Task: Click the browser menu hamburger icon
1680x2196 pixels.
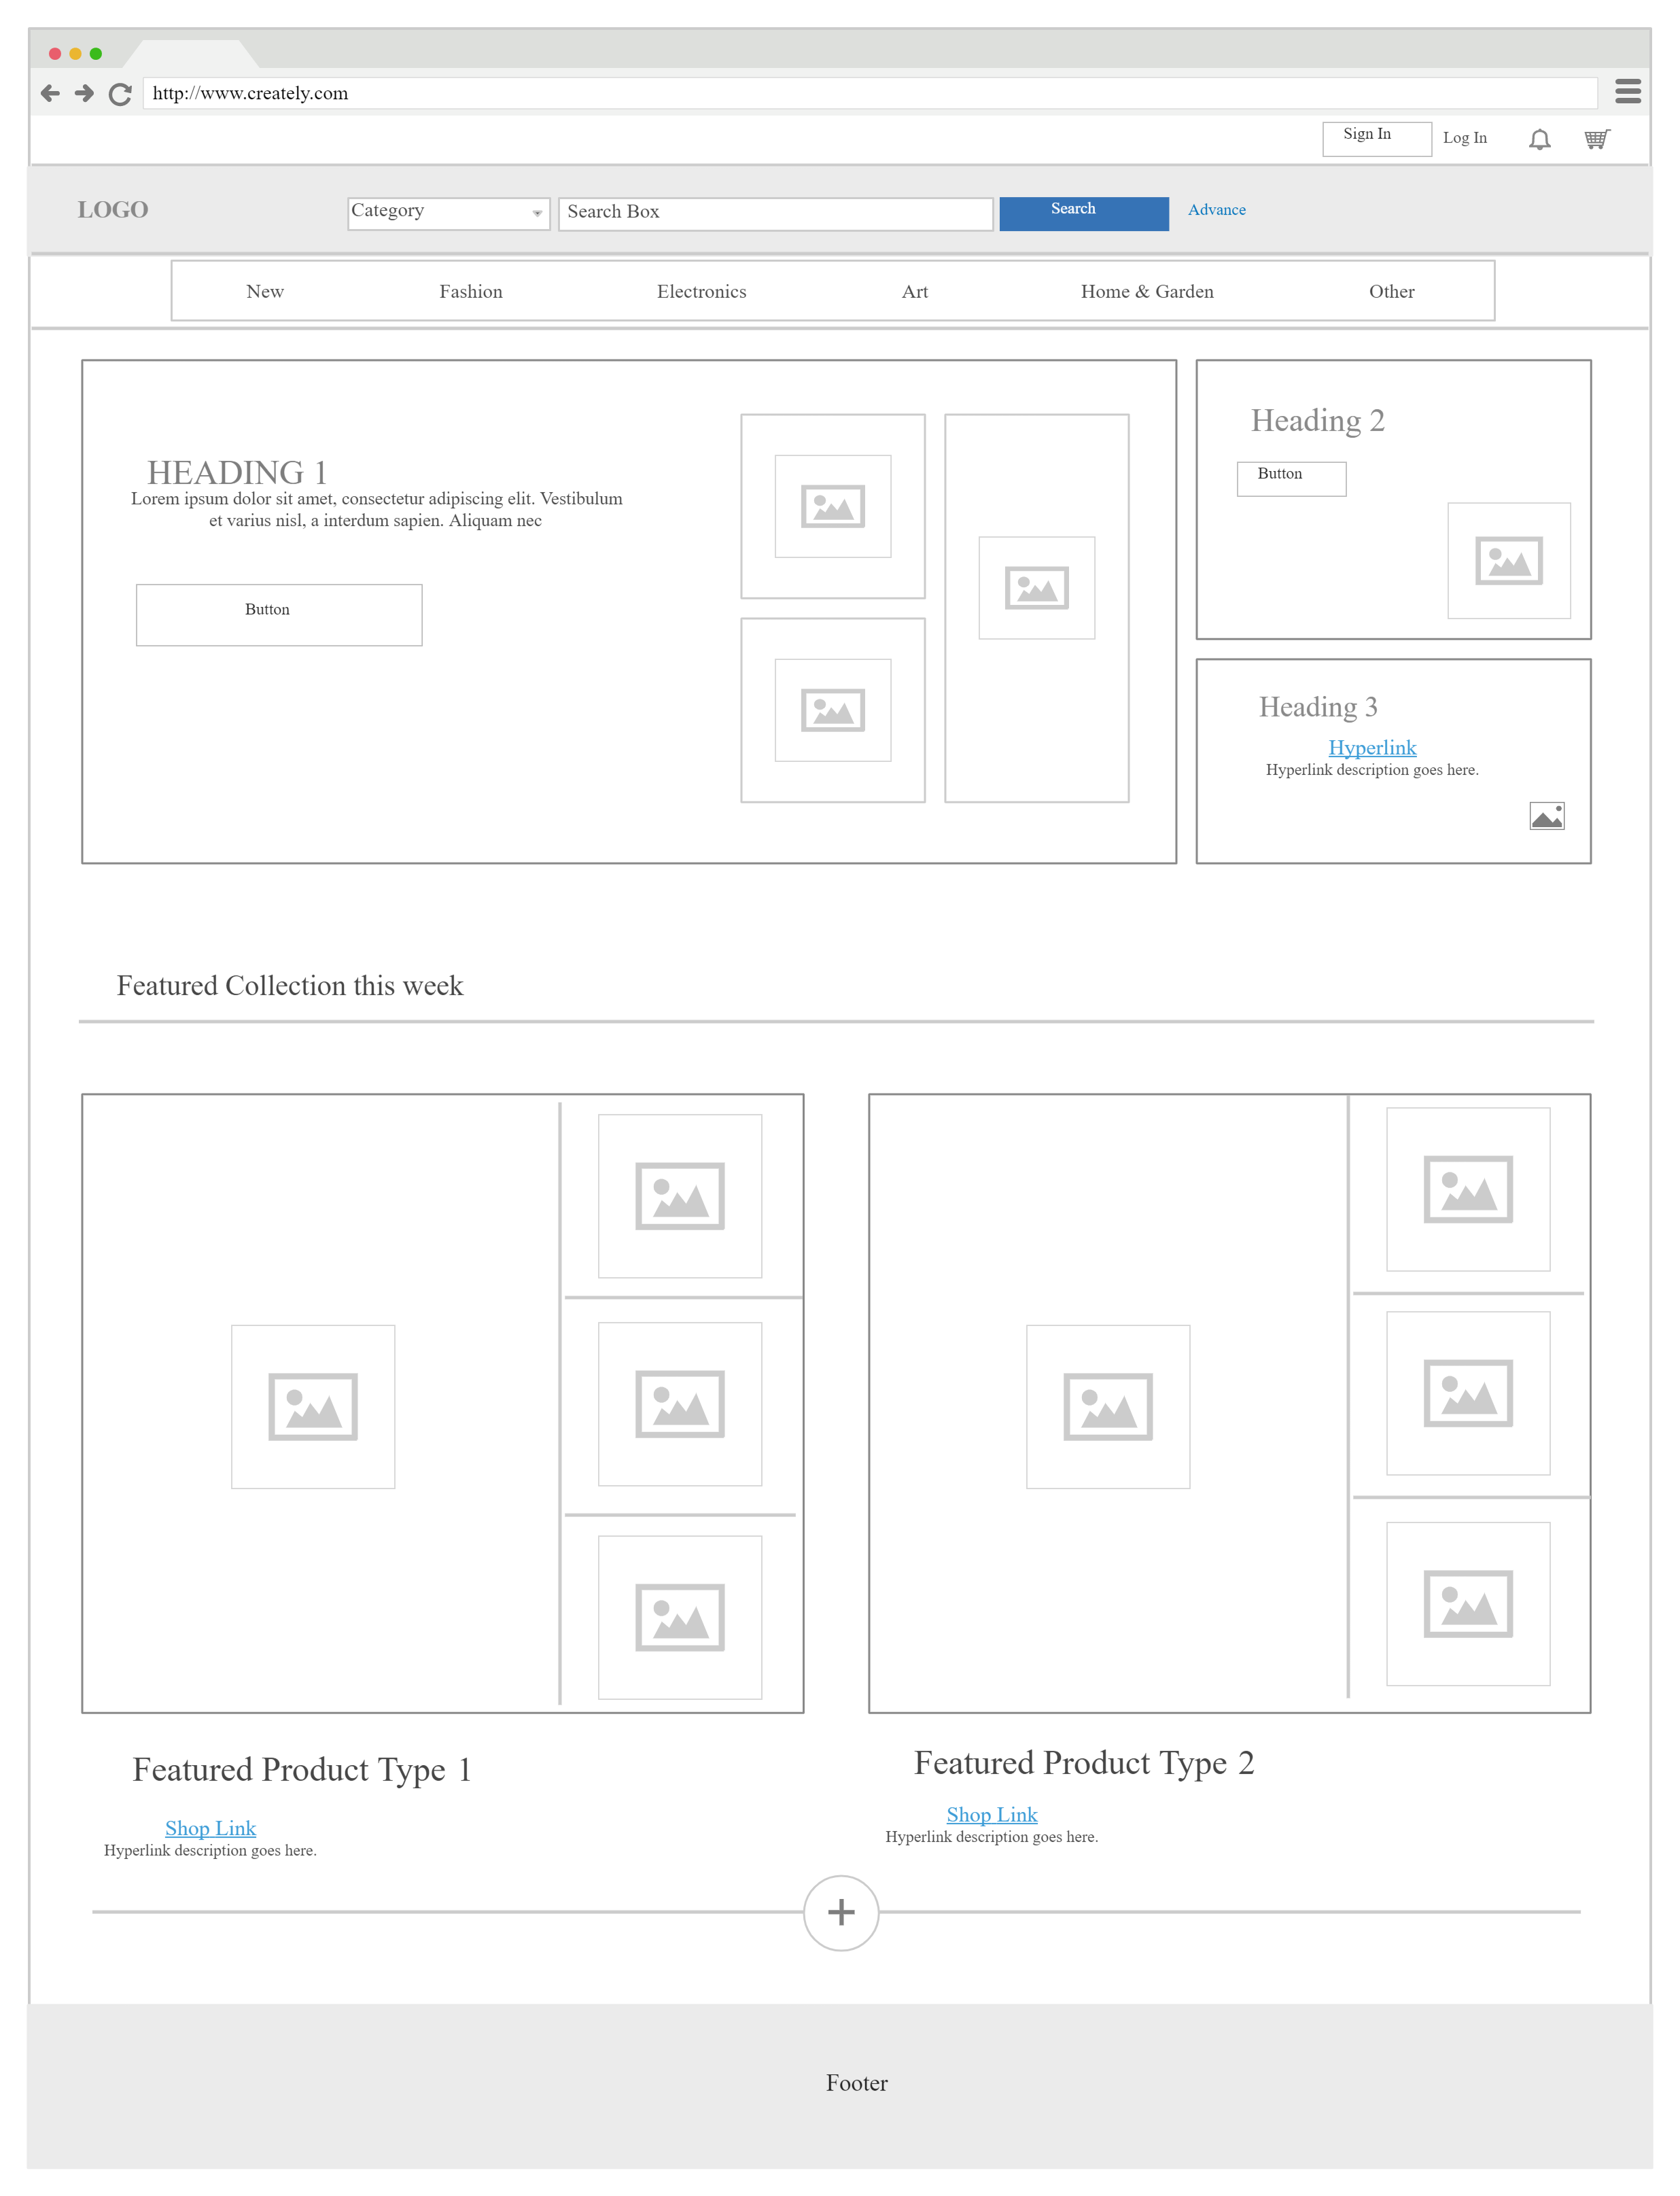Action: click(x=1626, y=92)
